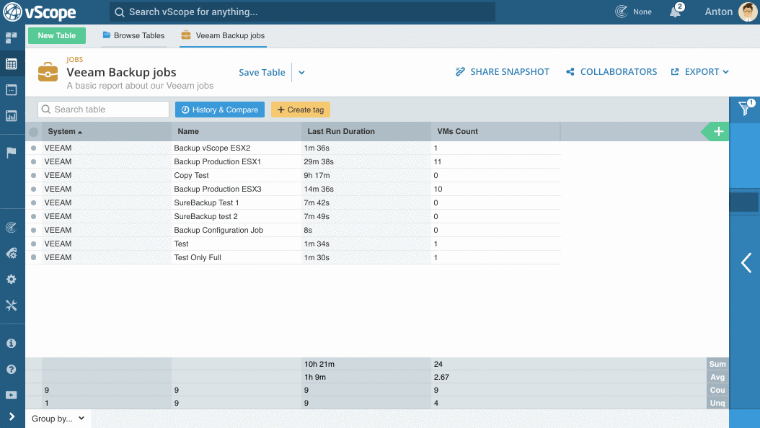Select the Backup vScope ESX2 row circle

(x=33, y=148)
